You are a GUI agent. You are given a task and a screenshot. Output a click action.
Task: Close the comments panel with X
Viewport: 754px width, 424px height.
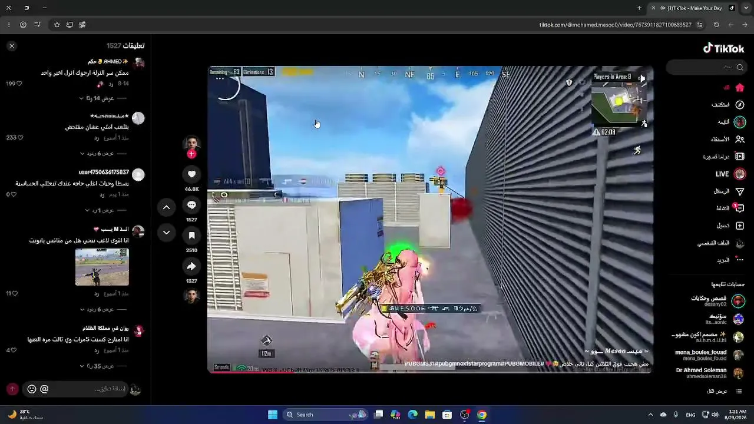pos(12,45)
